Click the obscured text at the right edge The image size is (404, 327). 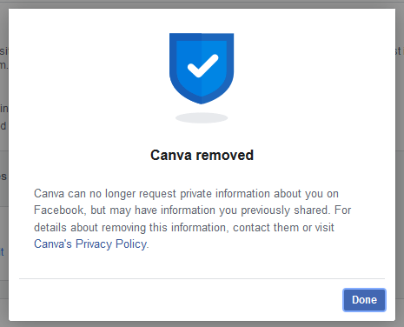tap(399, 51)
